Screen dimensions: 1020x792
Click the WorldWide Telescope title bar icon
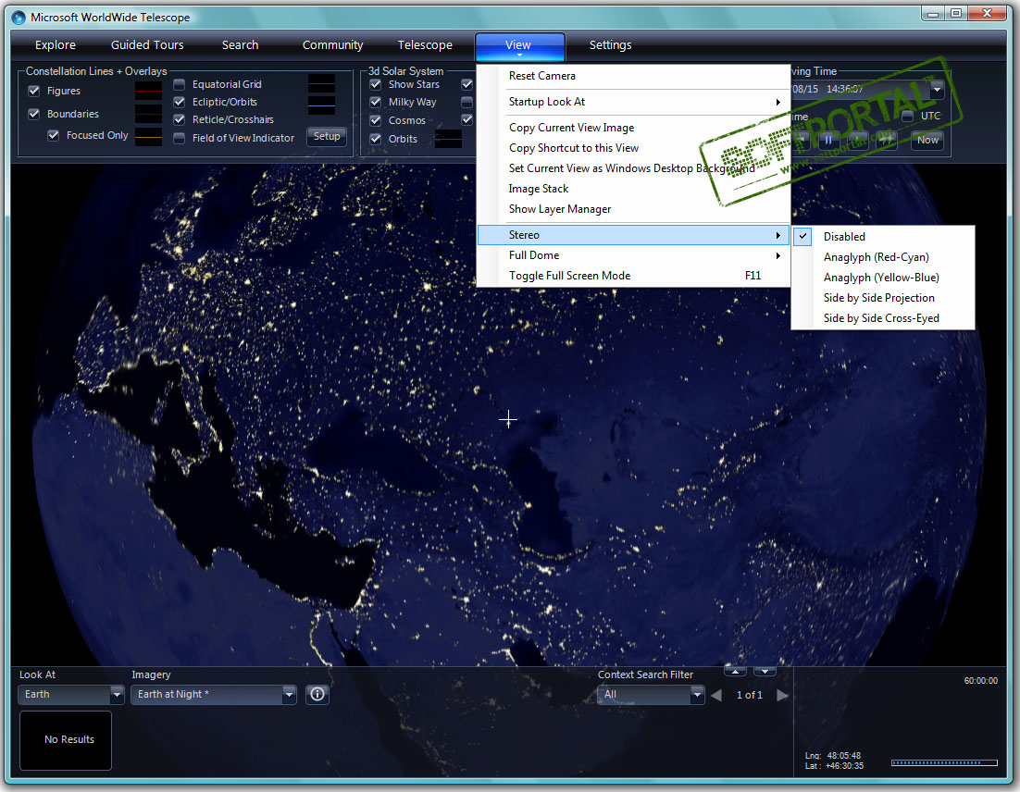(19, 18)
